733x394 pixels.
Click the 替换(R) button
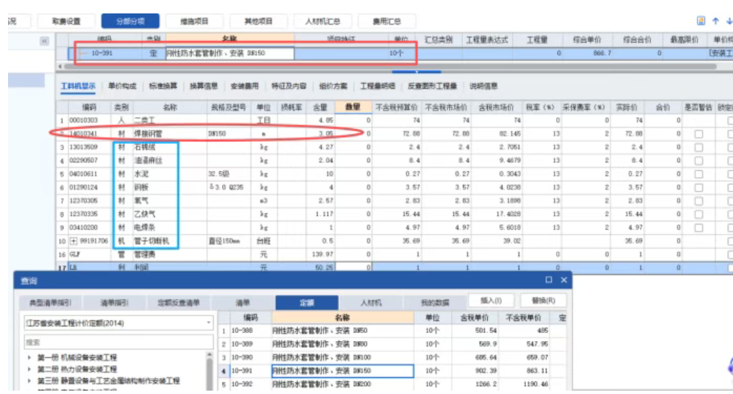click(x=542, y=300)
